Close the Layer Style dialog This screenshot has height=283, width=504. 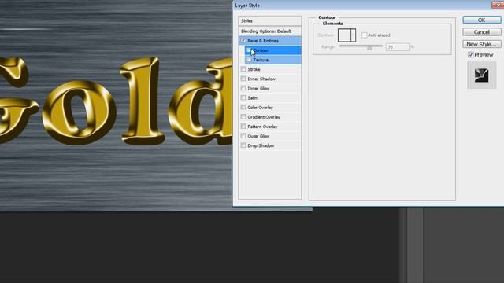point(498,5)
